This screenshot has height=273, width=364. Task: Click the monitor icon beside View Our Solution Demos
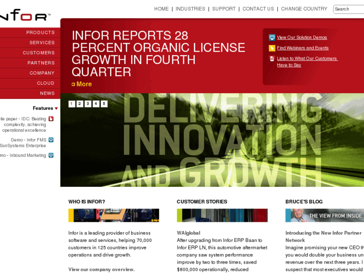pyautogui.click(x=272, y=38)
